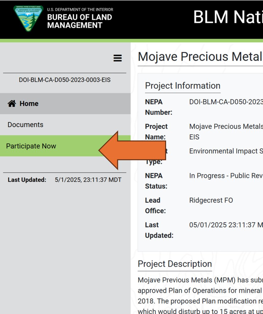The height and width of the screenshot is (314, 263).
Task: Click the Bureau of Land Management logo
Action: click(28, 18)
